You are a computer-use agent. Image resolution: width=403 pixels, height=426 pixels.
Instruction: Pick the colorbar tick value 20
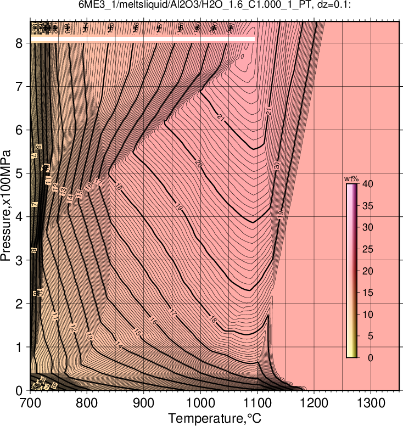click(368, 271)
